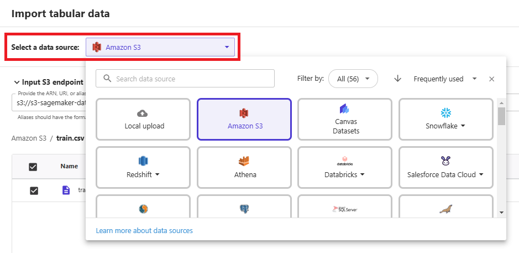Open the Select a data source dropdown
This screenshot has width=519, height=253.
tap(160, 47)
